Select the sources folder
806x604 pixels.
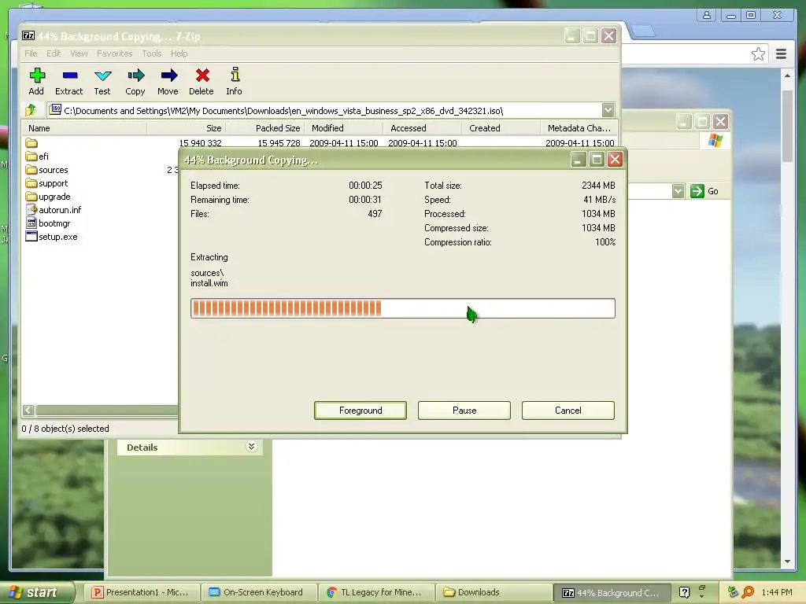coord(46,170)
